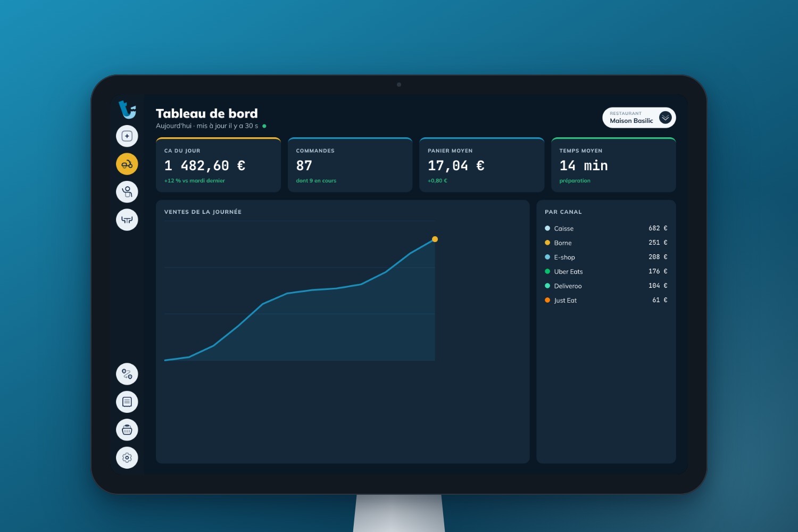Screen dimensions: 798x532
Task: Open the new order plus icon
Action: tap(127, 136)
